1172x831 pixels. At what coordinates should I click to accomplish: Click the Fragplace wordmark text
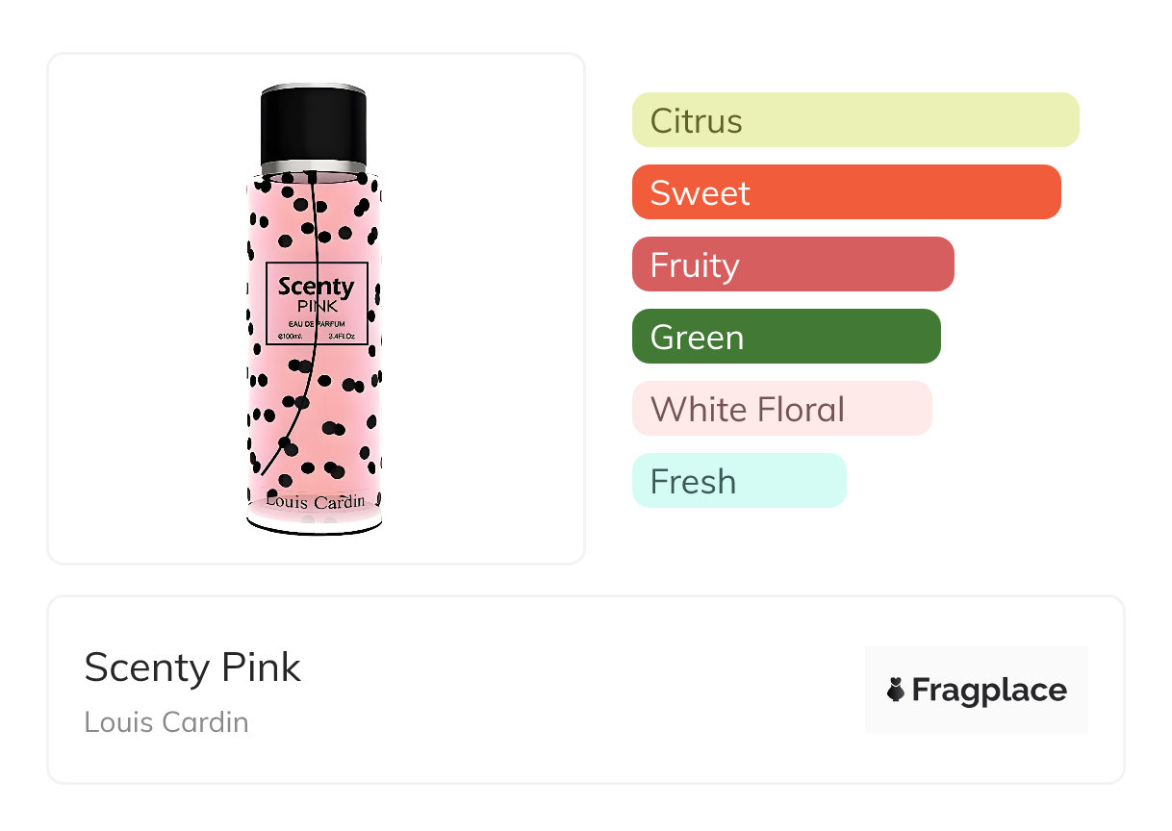(988, 690)
